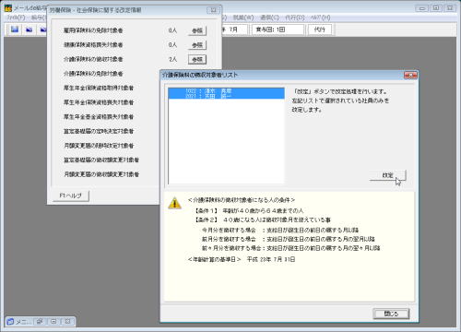The width and height of the screenshot is (461, 332).
Task: Select employee row 2021 in the list
Action: tap(226, 96)
